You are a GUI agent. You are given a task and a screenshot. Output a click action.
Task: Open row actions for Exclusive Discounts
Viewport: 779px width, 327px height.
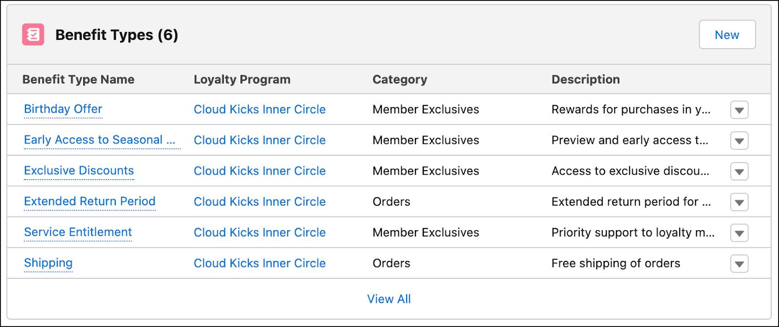[x=739, y=171]
